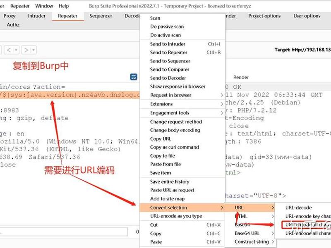Expand the Request in browser submenu
331x248 pixels.
182,95
